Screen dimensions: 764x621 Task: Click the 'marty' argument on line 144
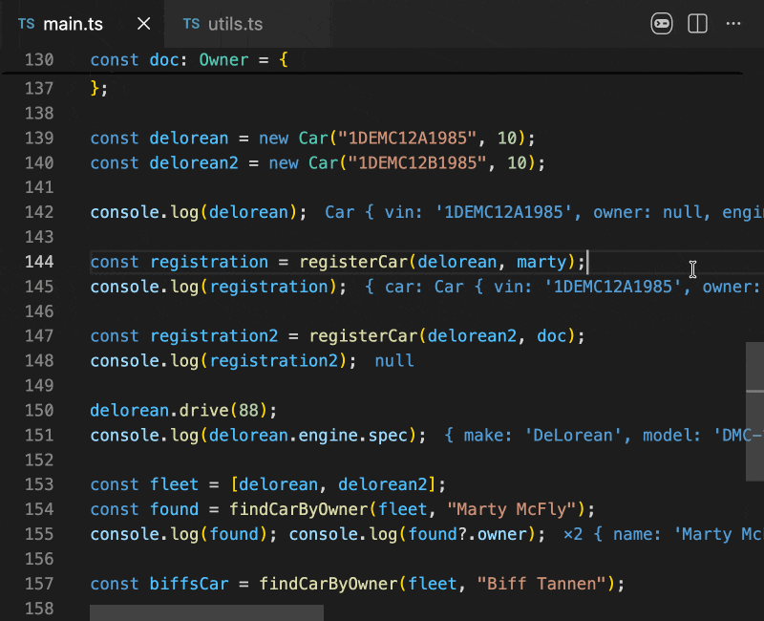point(541,262)
